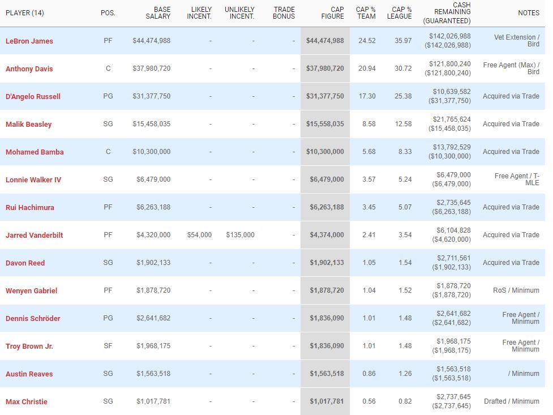Click the Unlikely Incent. column header

pos(239,13)
